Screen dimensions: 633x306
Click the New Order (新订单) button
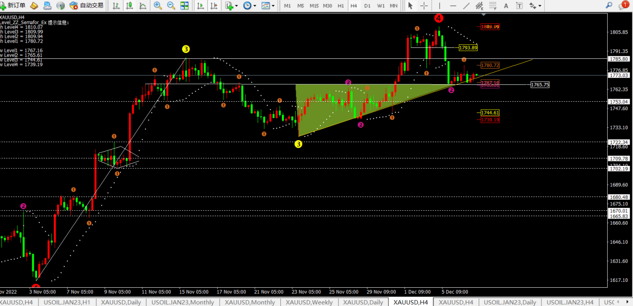(13, 5)
